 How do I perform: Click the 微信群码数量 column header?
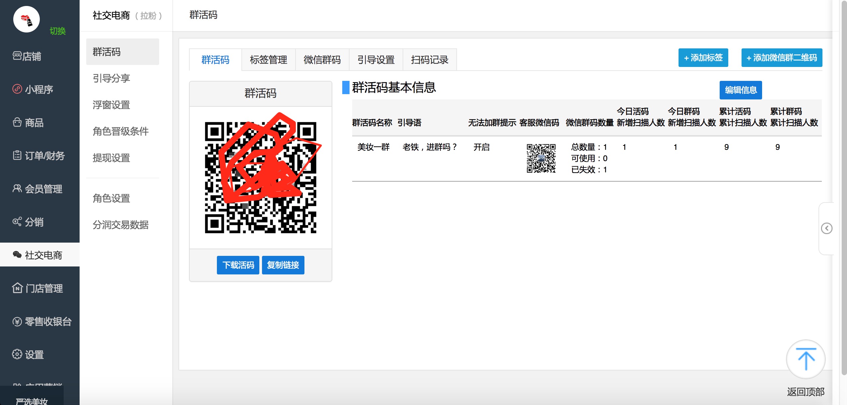[590, 123]
